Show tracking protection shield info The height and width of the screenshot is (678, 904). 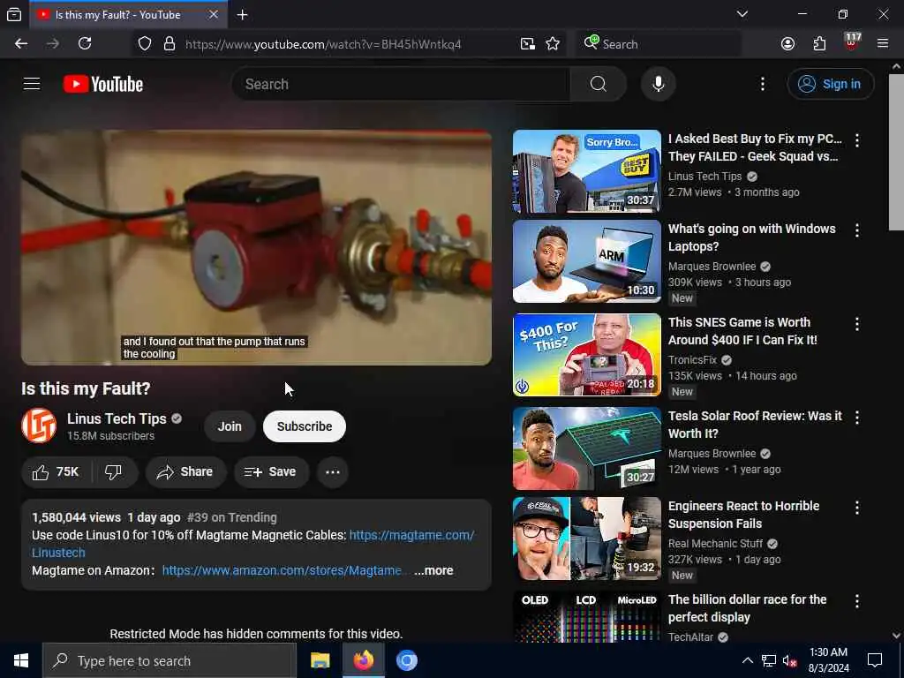(145, 44)
